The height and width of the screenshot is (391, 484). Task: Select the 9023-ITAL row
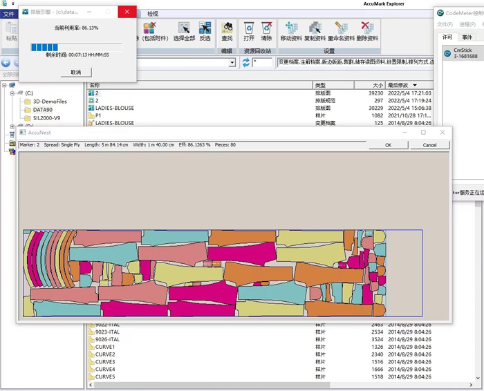(259, 332)
